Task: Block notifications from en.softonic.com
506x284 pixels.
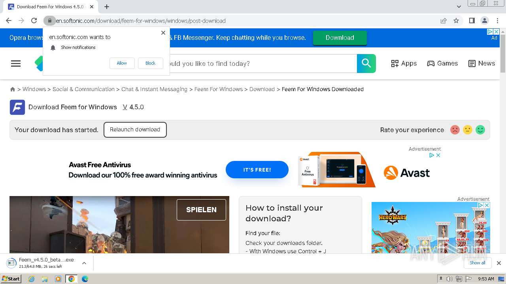Action: coord(150,63)
